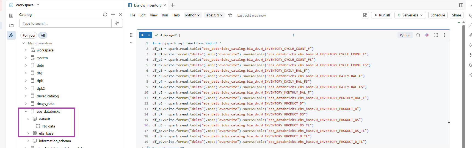Click the Run all button
The height and width of the screenshot is (148, 472).
tap(382, 15)
